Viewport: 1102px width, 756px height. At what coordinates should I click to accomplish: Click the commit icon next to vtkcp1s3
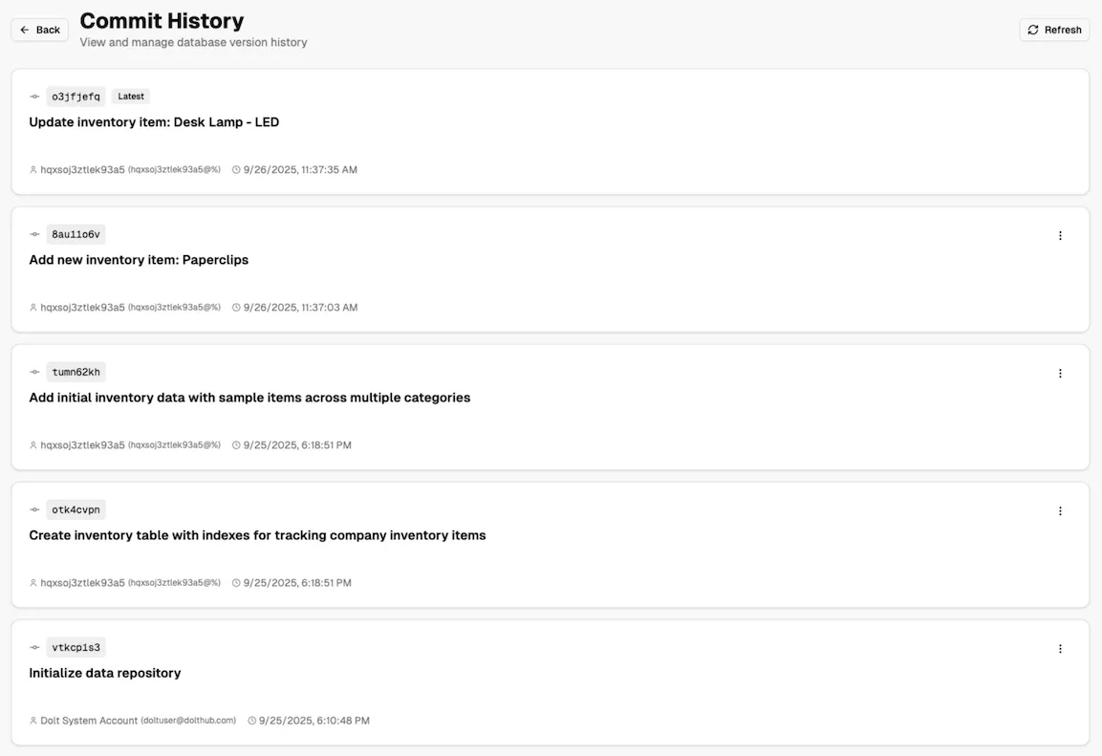[x=34, y=646]
